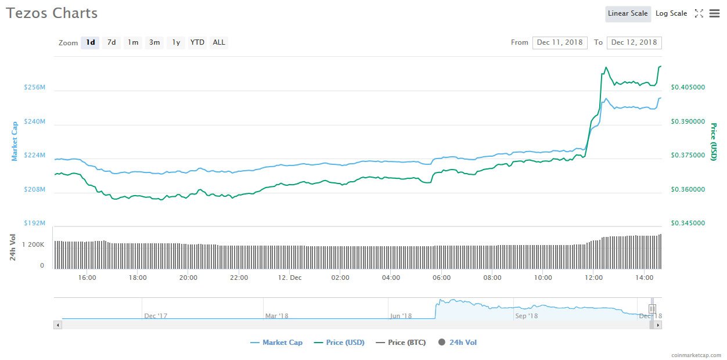727x360 pixels.
Task: Click the 16:00 time axis label
Action: [87, 278]
